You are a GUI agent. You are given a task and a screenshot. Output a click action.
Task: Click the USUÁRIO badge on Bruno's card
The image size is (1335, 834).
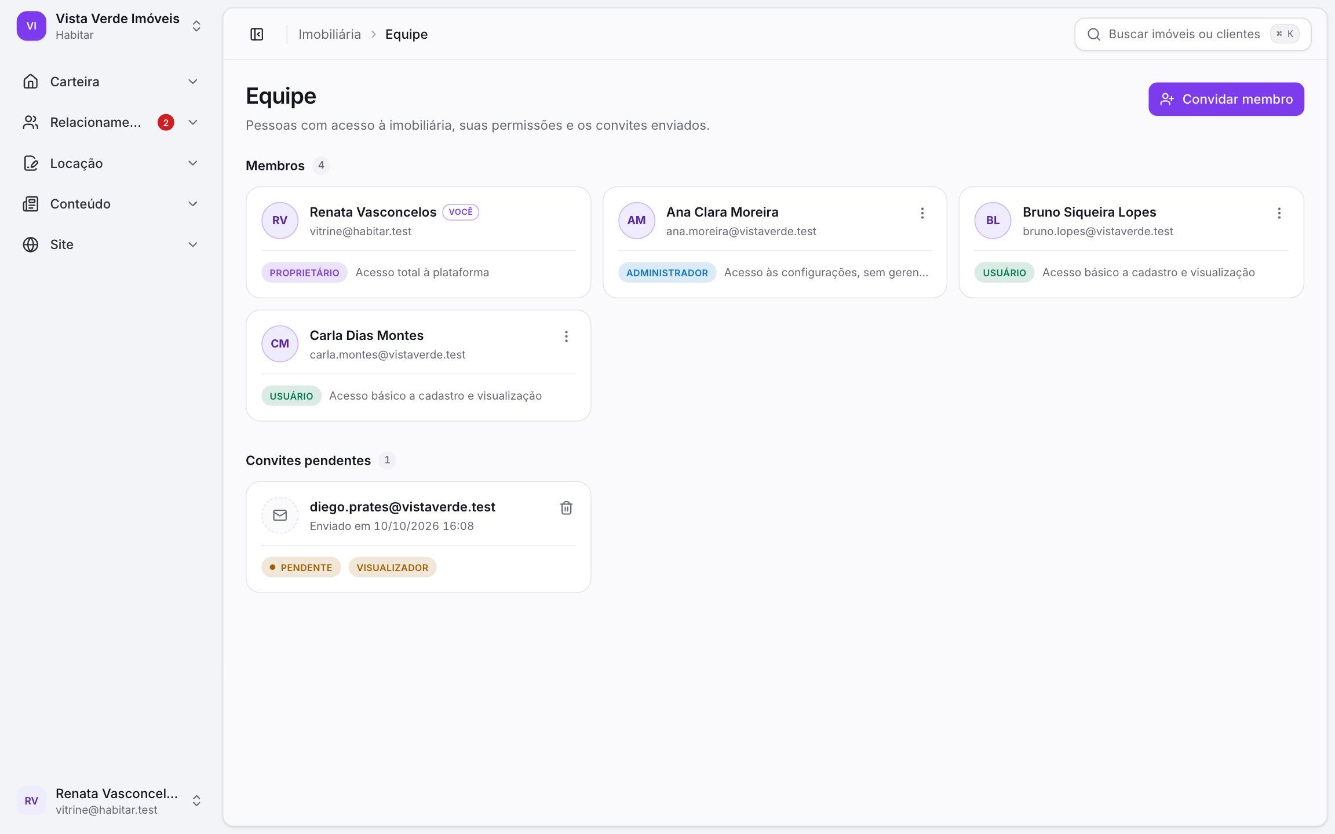(x=1004, y=272)
